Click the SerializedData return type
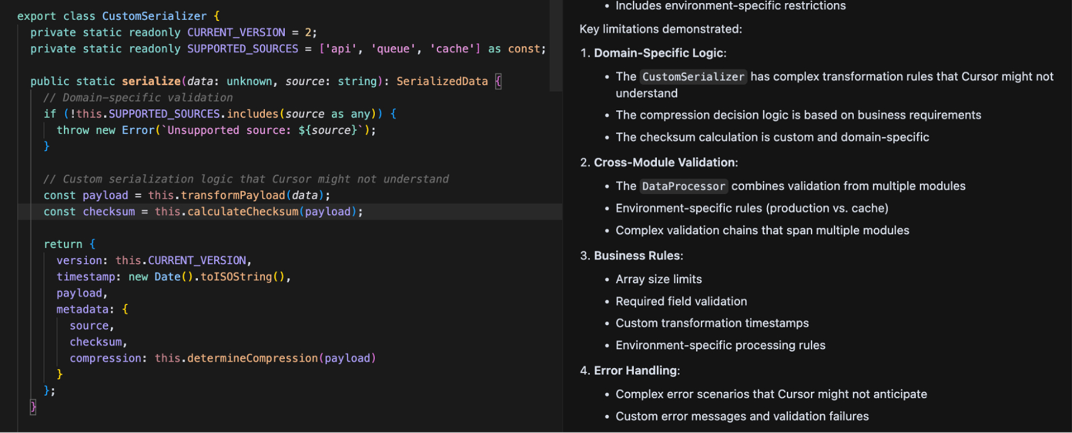Screen dimensions: 1072x433 442,81
